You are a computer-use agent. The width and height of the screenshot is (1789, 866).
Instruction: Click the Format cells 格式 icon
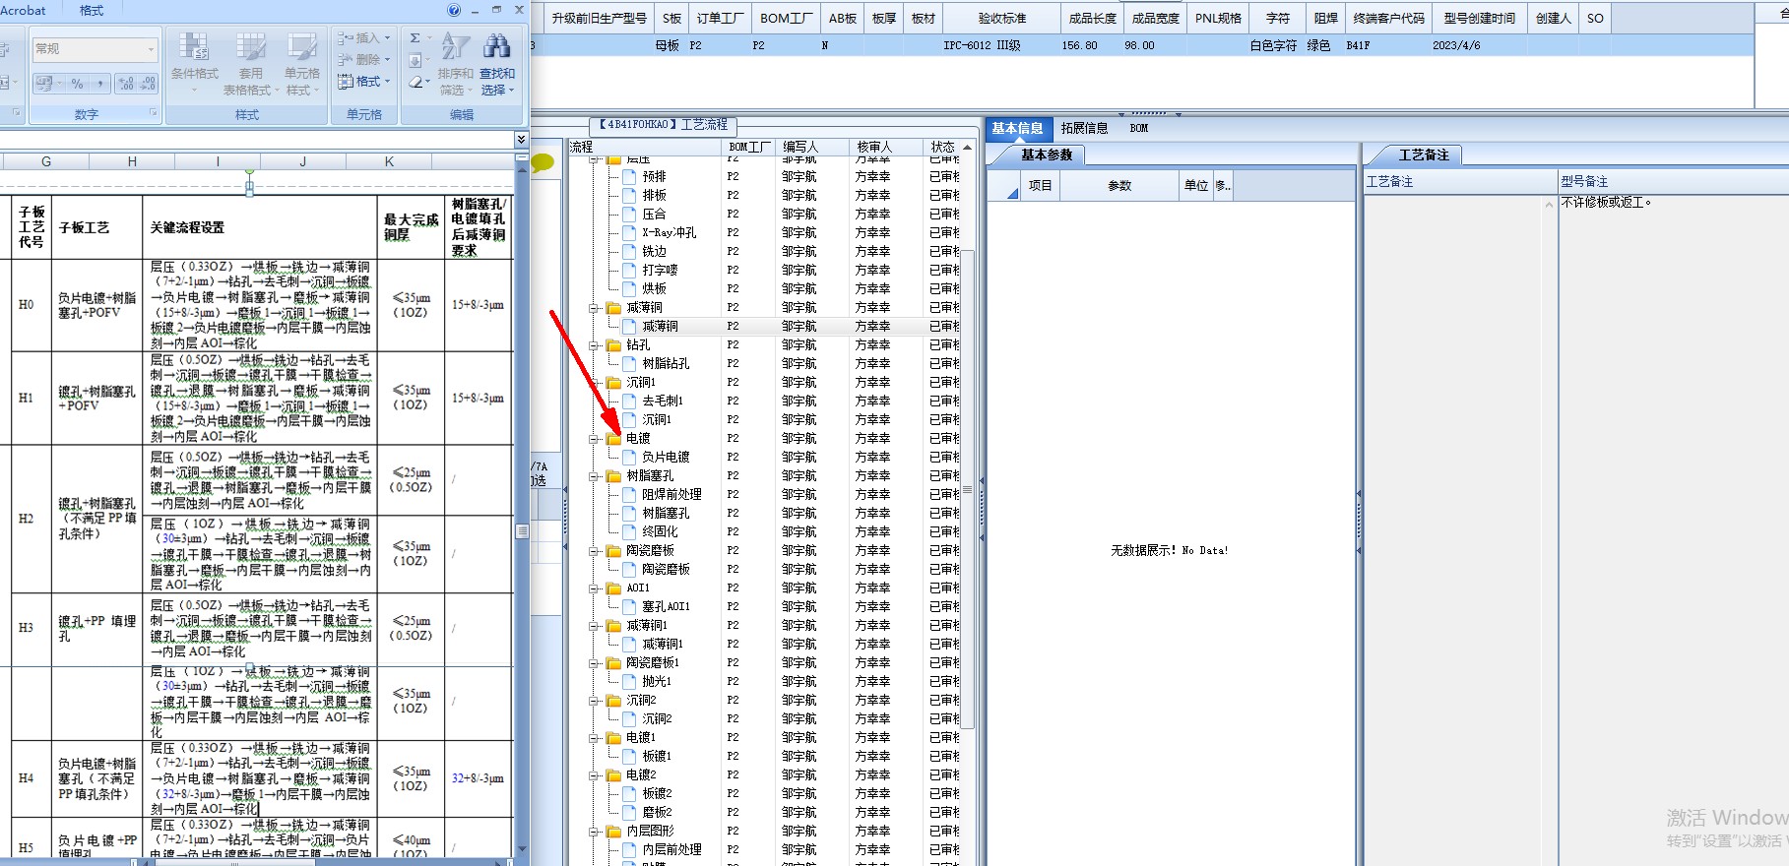coord(346,82)
